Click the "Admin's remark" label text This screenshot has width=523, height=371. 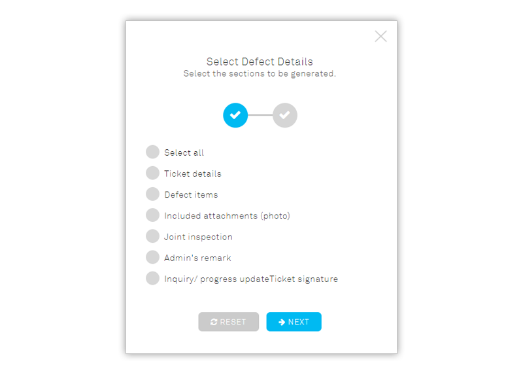(x=197, y=258)
